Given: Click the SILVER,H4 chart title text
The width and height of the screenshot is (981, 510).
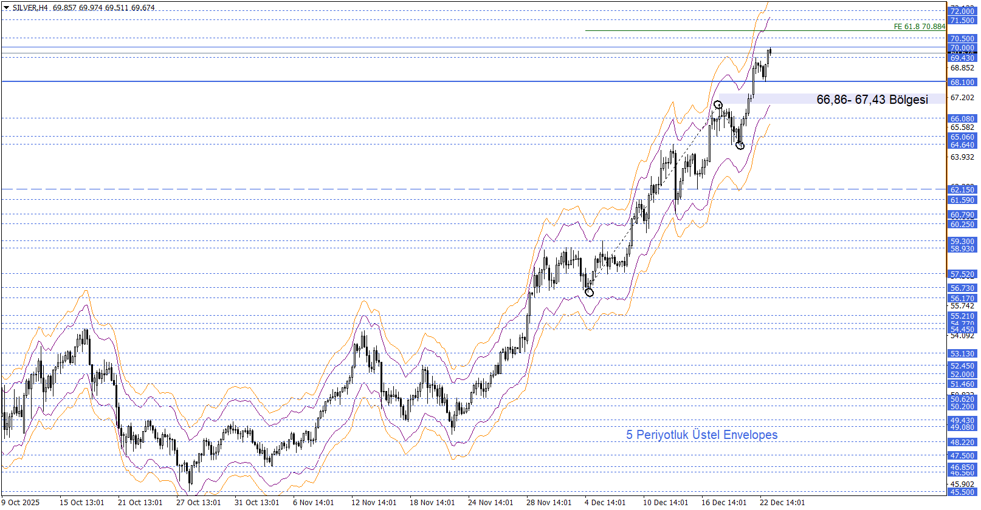Looking at the screenshot, I should point(30,8).
